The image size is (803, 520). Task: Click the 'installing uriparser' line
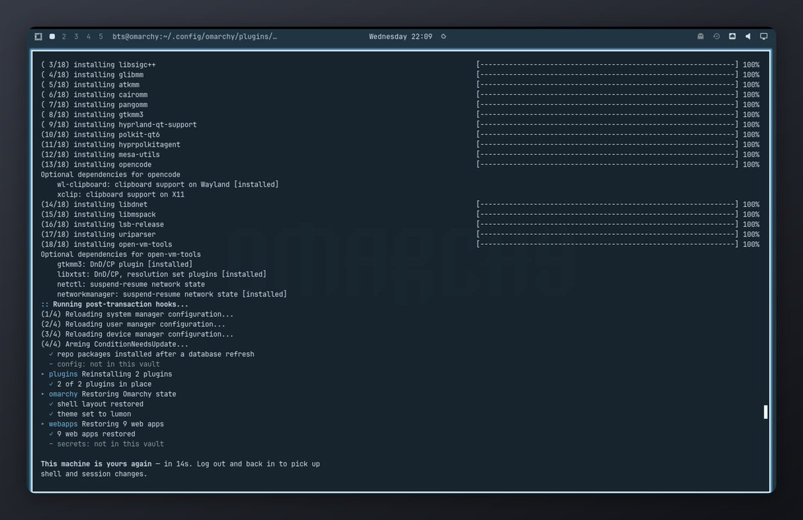click(x=98, y=234)
